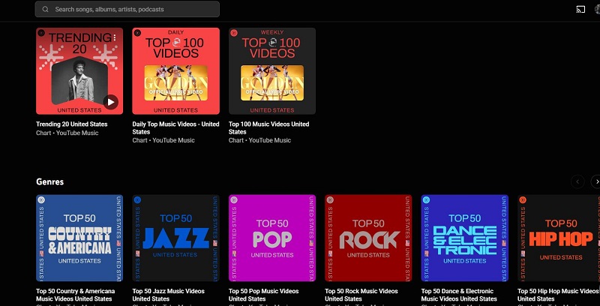Open Top 50 Country & Americana thumbnail
The height and width of the screenshot is (306, 600).
pos(79,238)
